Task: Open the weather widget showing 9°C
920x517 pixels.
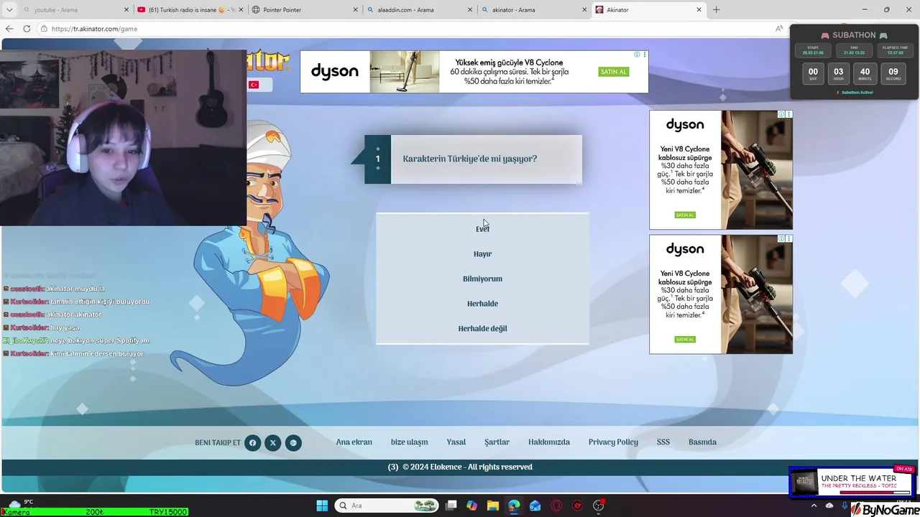Action: point(22,505)
